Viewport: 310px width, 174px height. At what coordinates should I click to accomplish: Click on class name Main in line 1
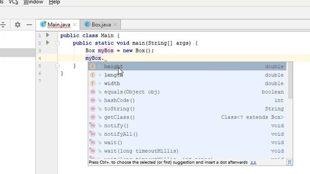(x=107, y=35)
